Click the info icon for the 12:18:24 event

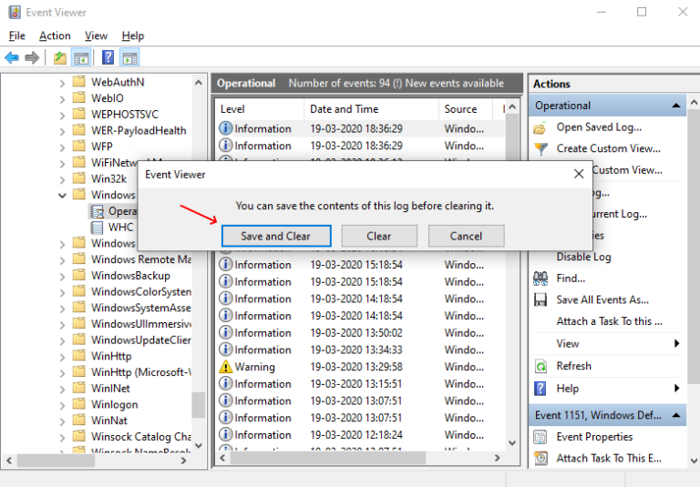(x=226, y=434)
